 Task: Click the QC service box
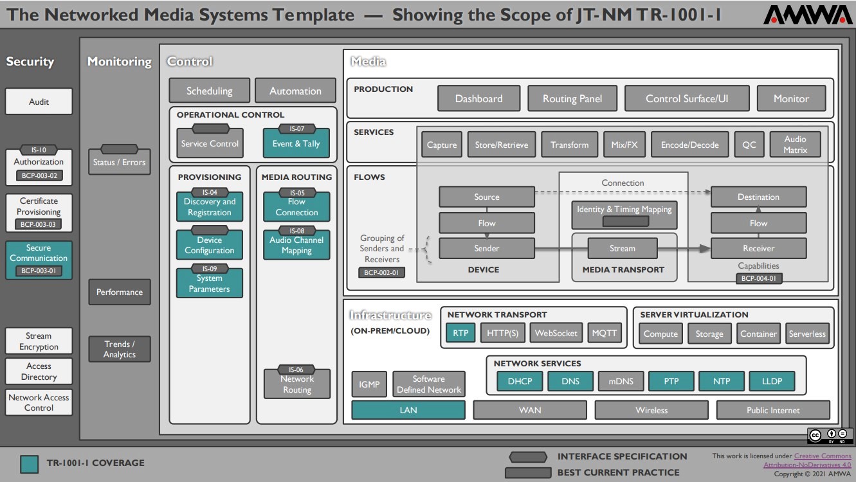[749, 145]
